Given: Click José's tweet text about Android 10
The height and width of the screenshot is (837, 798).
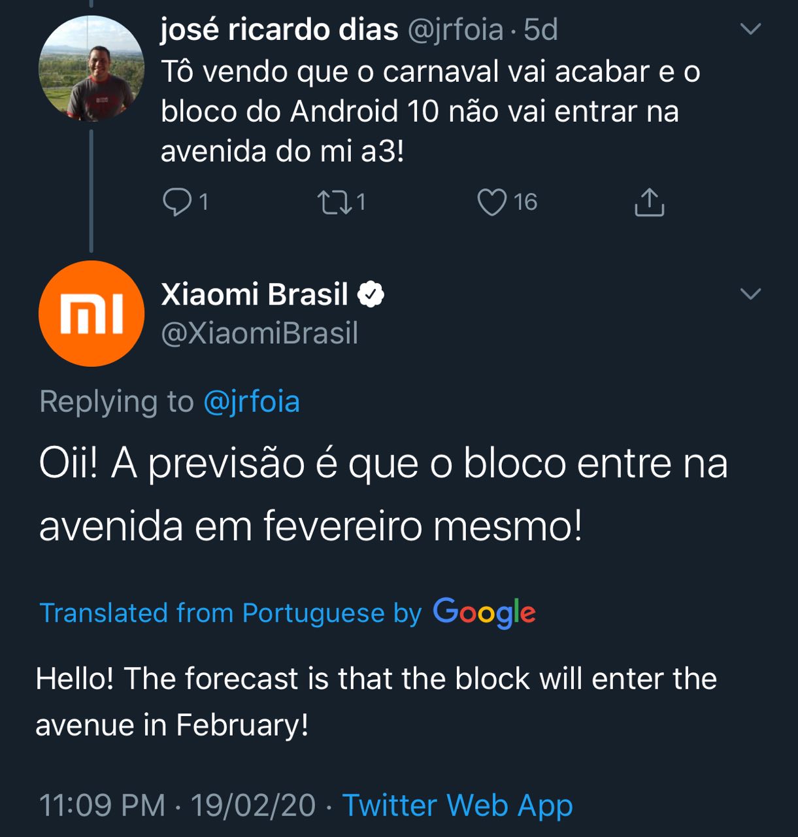Looking at the screenshot, I should tap(430, 111).
